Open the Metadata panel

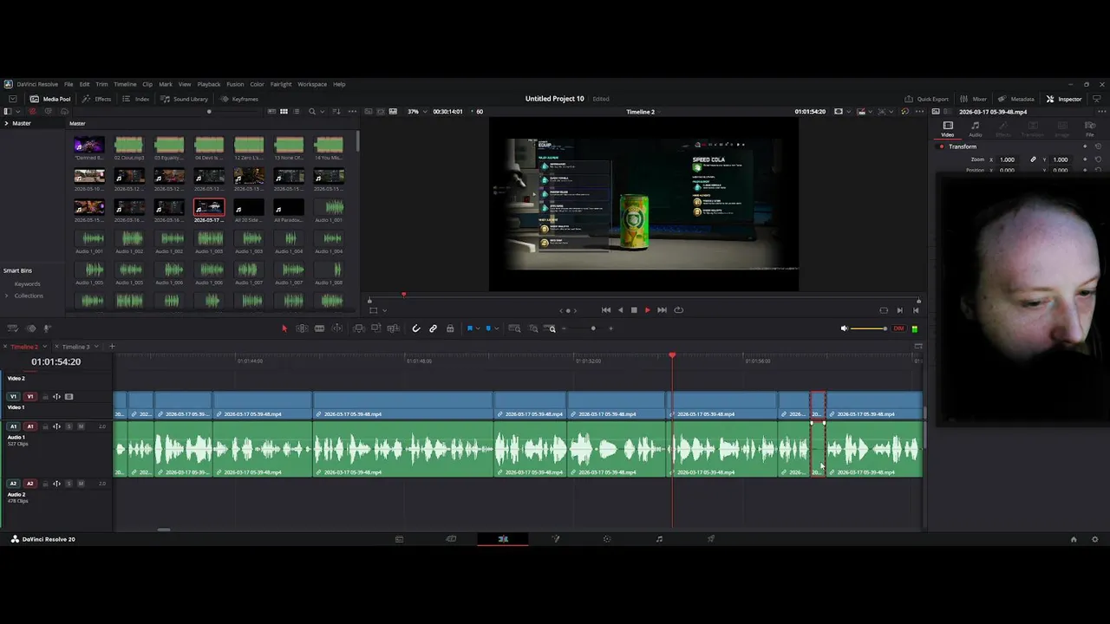(1016, 99)
